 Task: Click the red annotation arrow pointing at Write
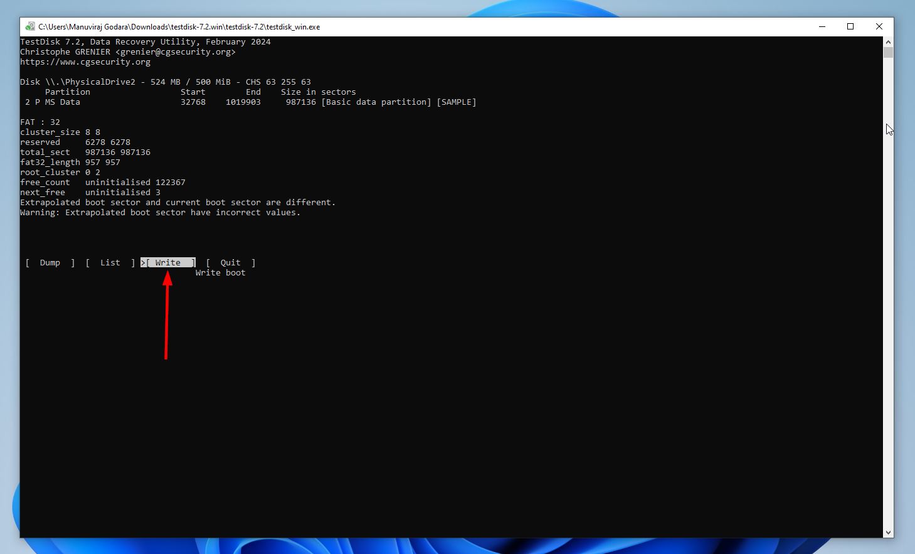[166, 314]
